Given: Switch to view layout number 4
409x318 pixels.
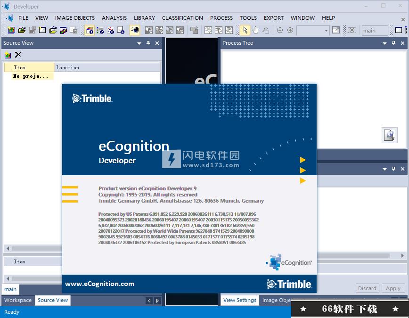Looking at the screenshot, I should pyautogui.click(x=121, y=30).
